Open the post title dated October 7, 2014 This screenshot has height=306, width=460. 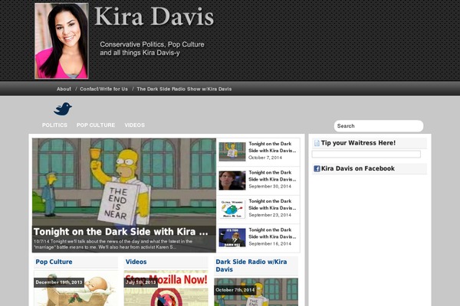click(272, 148)
